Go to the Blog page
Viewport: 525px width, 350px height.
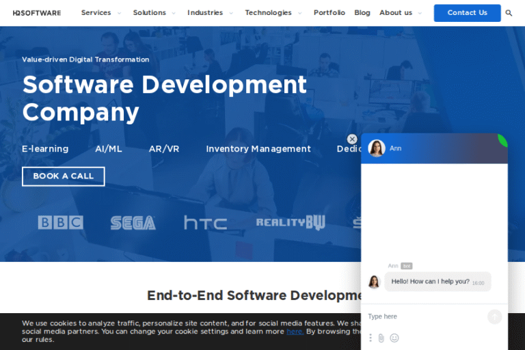(362, 13)
